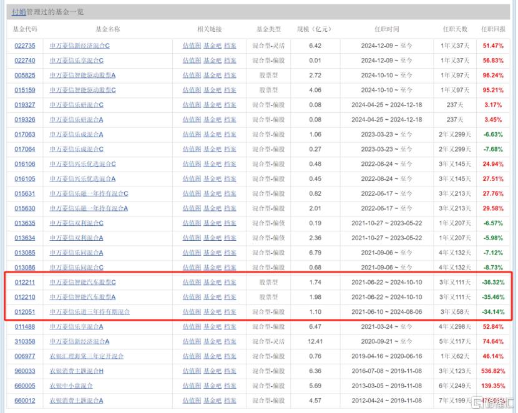Open 估值图 link for fund 005825
Viewport: 518px width, 413px height.
tap(192, 75)
